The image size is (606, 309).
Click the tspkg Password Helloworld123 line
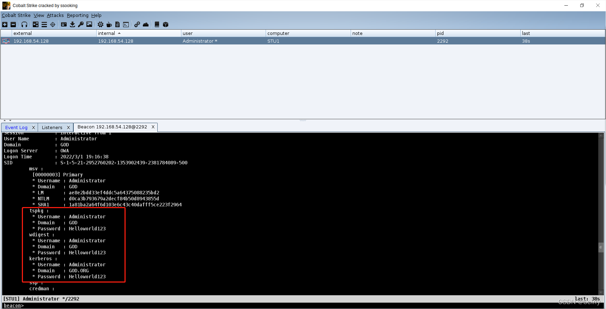coord(69,229)
